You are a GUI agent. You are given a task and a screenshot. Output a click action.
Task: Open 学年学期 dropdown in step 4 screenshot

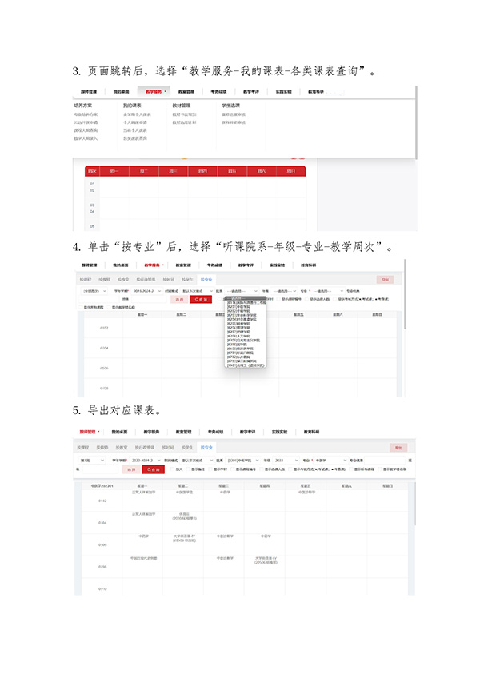pyautogui.click(x=147, y=291)
